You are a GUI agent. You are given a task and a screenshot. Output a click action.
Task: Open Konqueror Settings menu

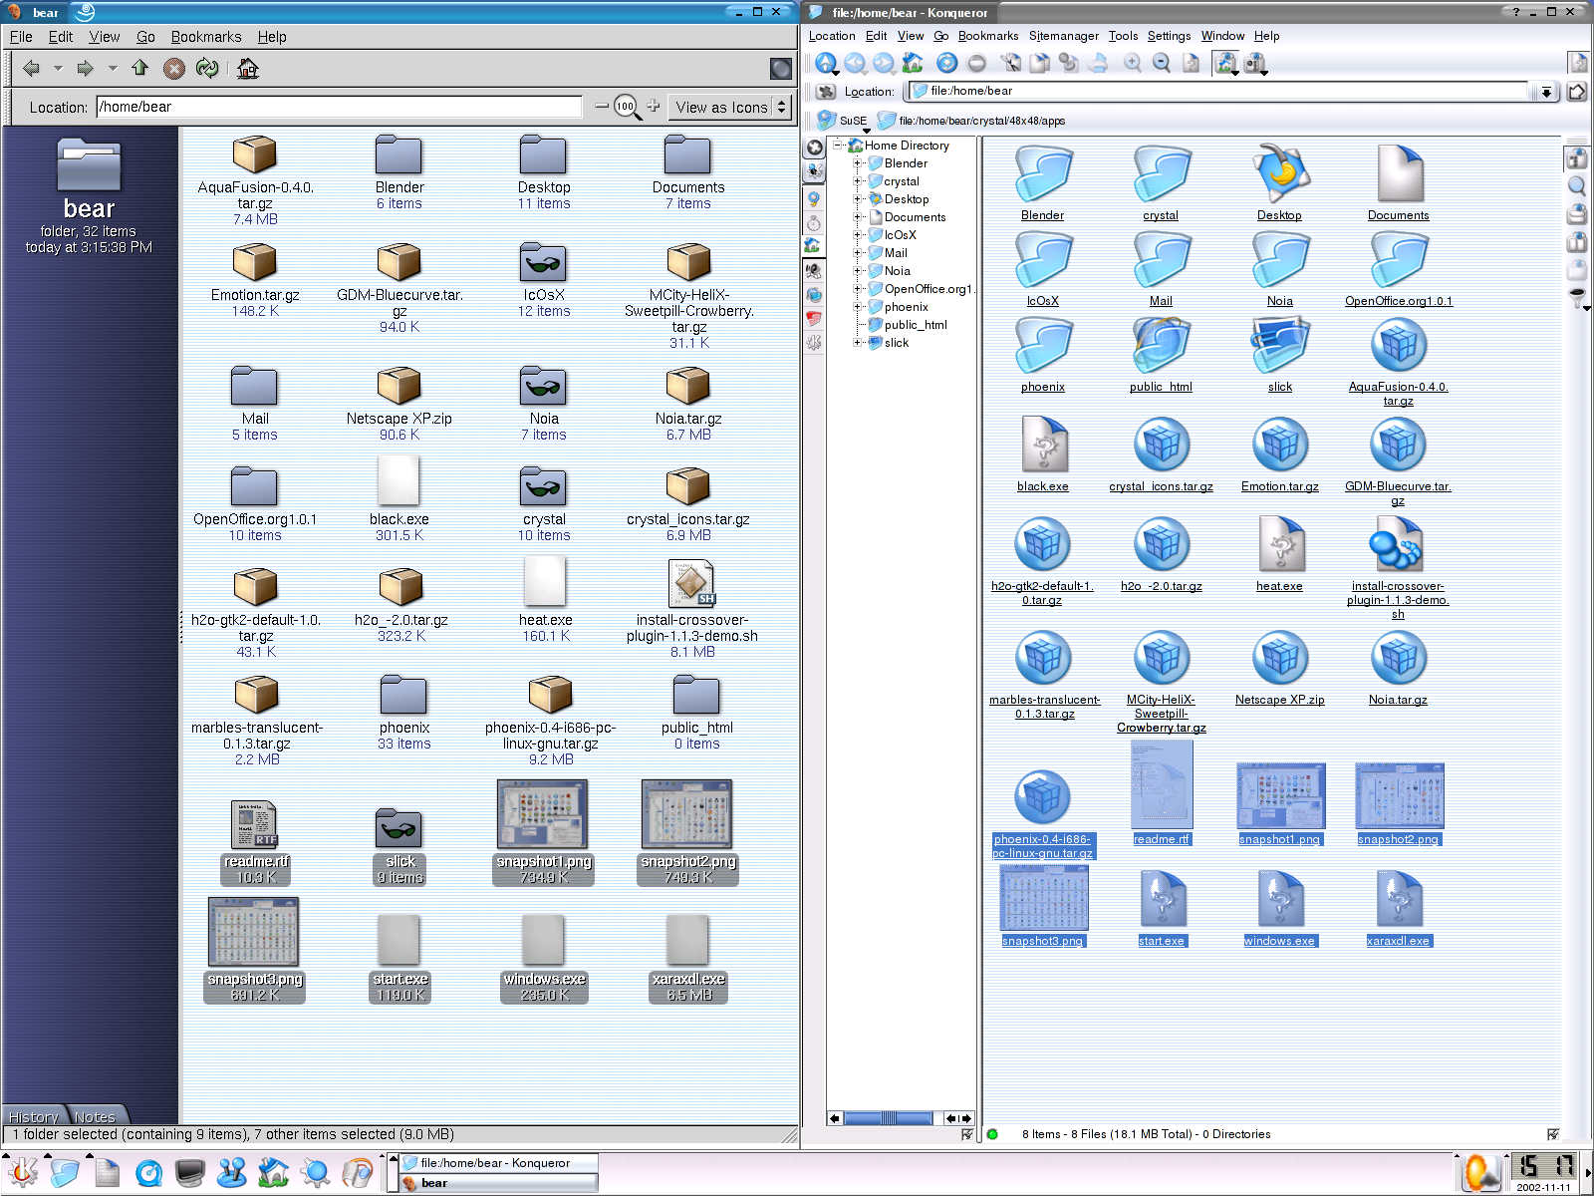[1169, 36]
